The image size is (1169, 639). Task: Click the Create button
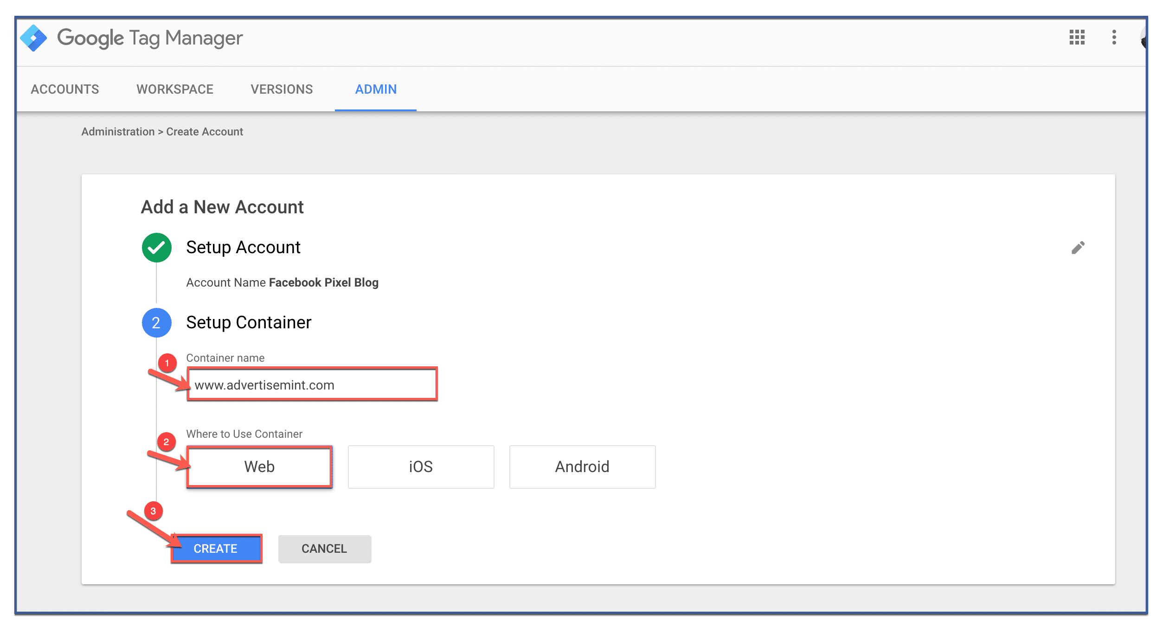coord(216,549)
